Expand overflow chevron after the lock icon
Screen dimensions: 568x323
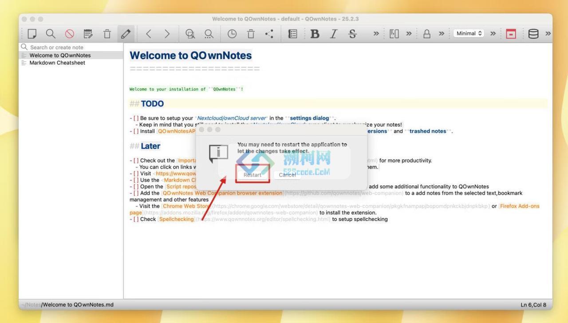[x=442, y=34]
